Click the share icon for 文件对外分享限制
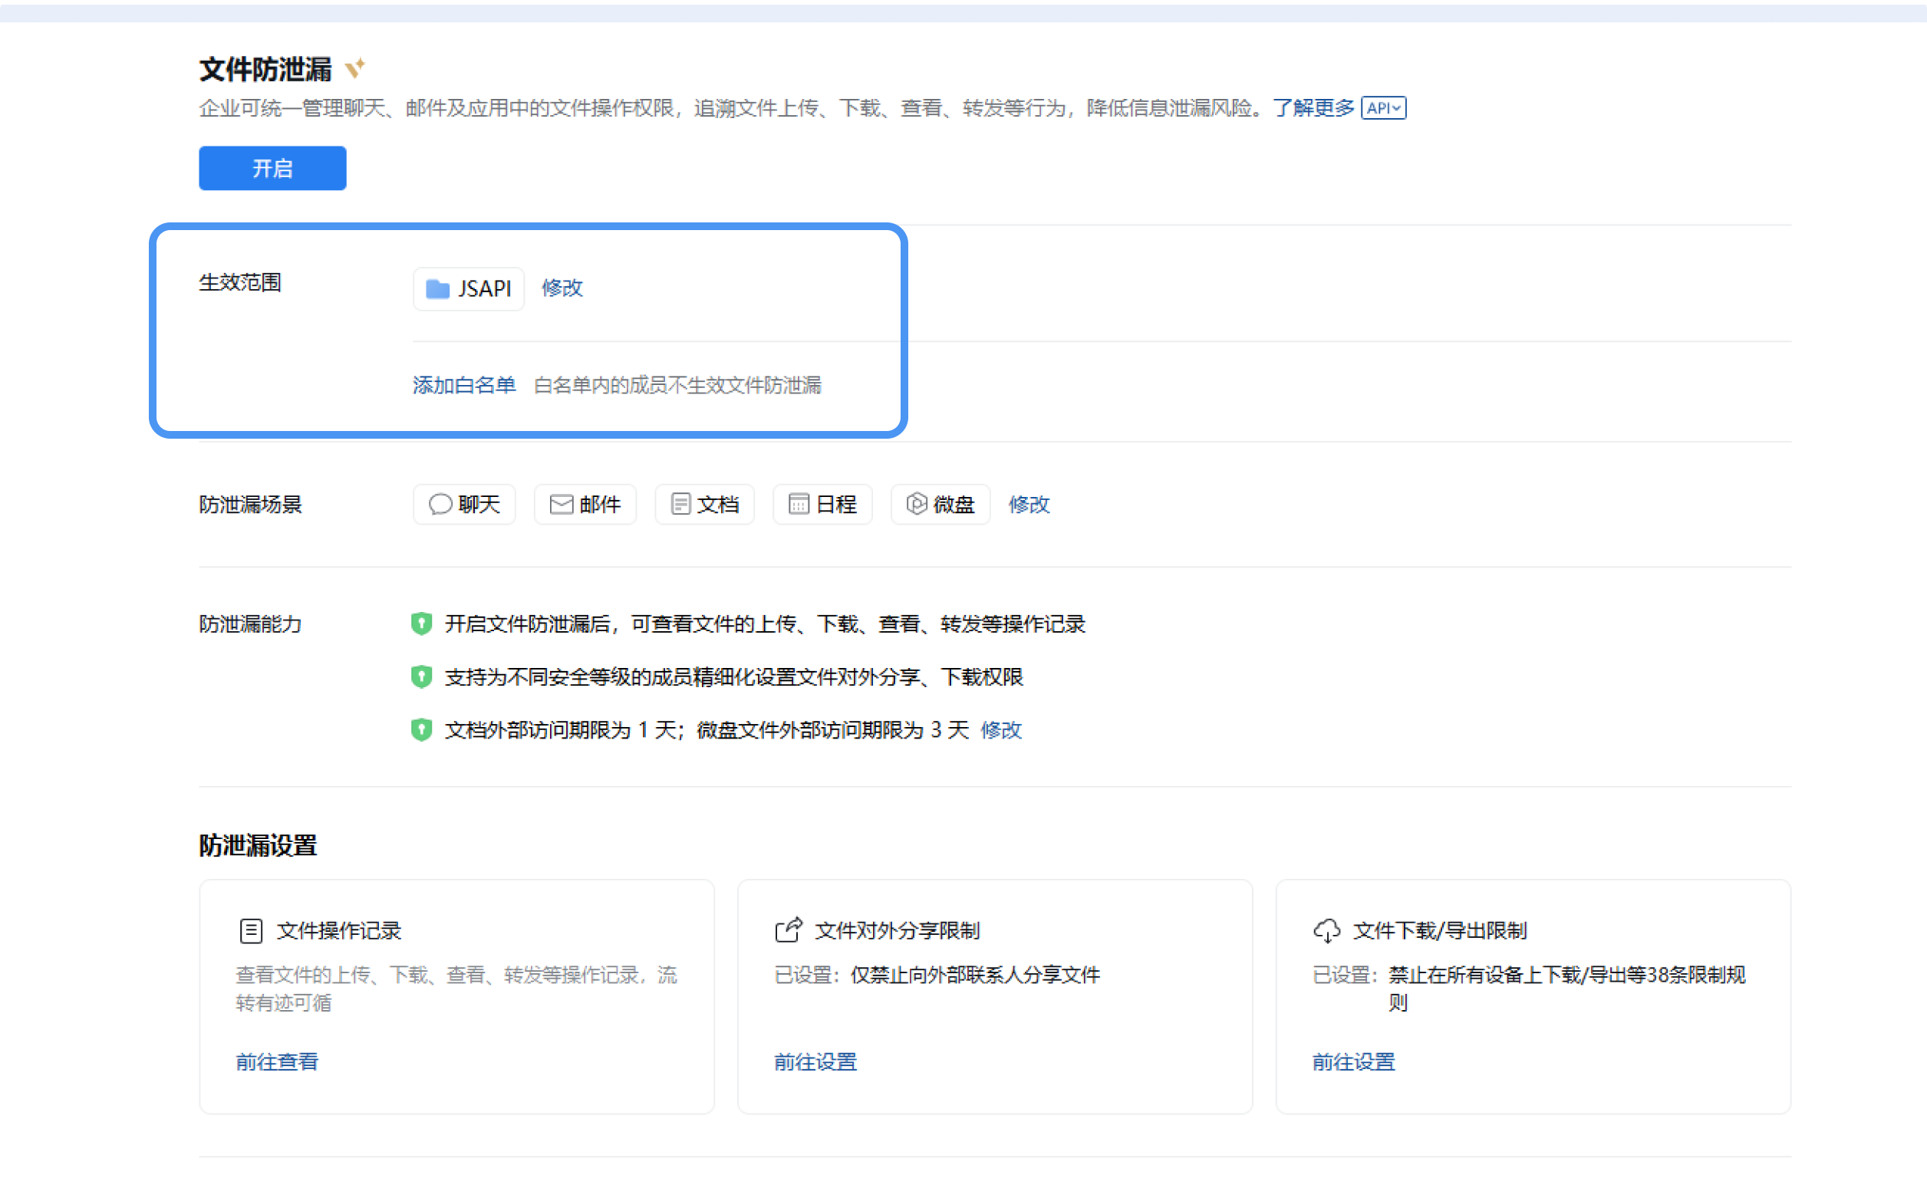The height and width of the screenshot is (1178, 1927). [x=789, y=930]
